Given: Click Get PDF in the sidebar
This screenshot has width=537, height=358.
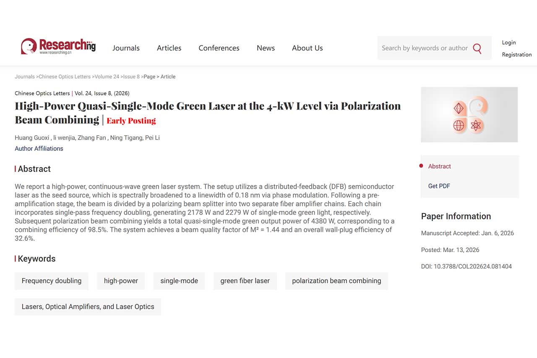Looking at the screenshot, I should coord(439,186).
